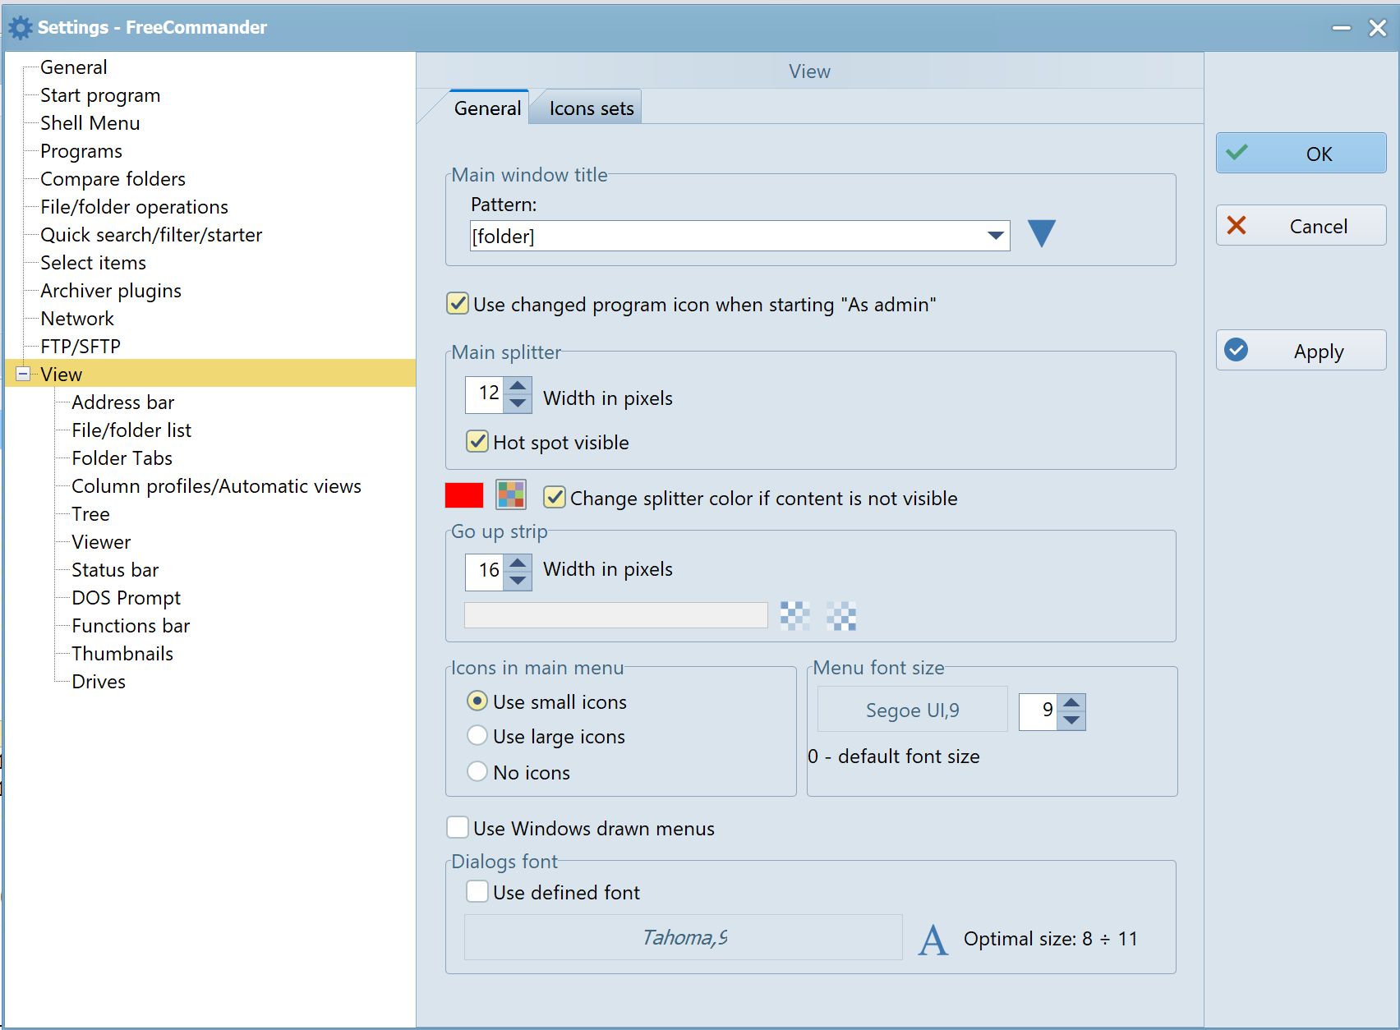Screen dimensions: 1400x1030
Task: Click the red splitter color swatch
Action: 463,495
